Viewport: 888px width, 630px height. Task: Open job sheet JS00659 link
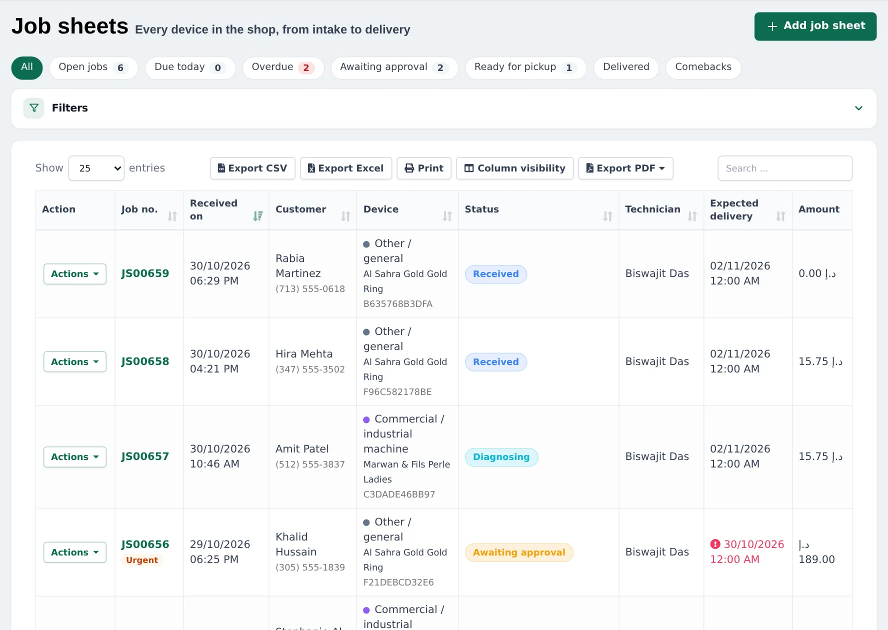pos(145,273)
